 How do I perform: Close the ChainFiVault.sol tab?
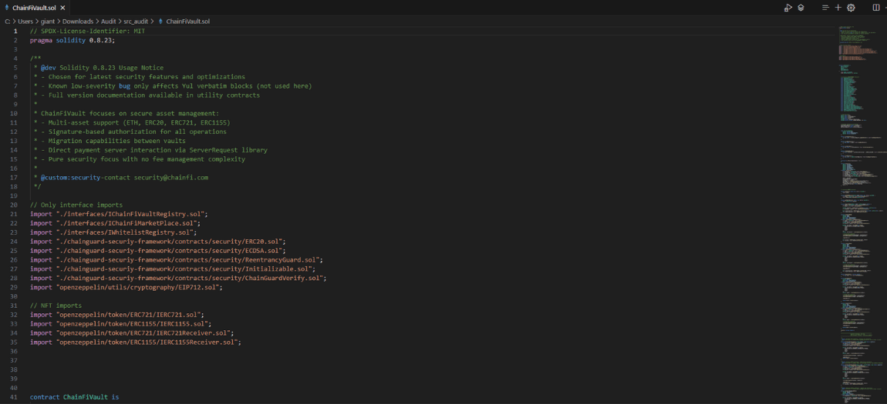[x=62, y=8]
